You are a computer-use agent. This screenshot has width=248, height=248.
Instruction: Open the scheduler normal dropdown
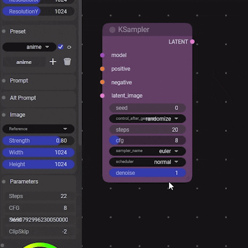[148, 162]
